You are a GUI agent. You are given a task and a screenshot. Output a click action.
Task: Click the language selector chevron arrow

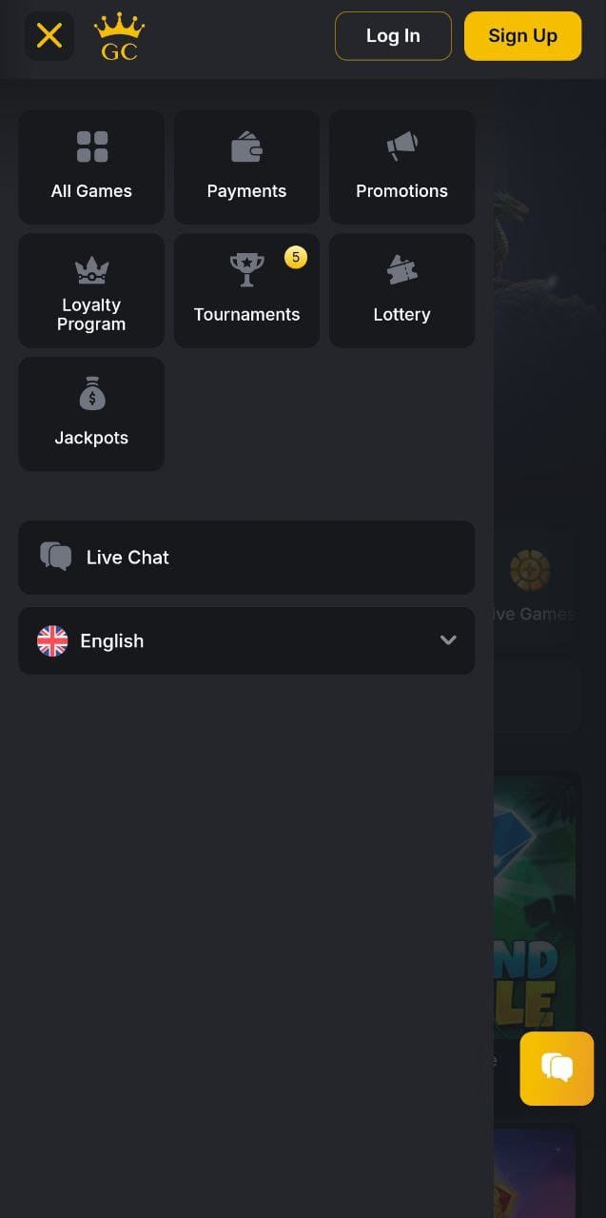(x=448, y=640)
